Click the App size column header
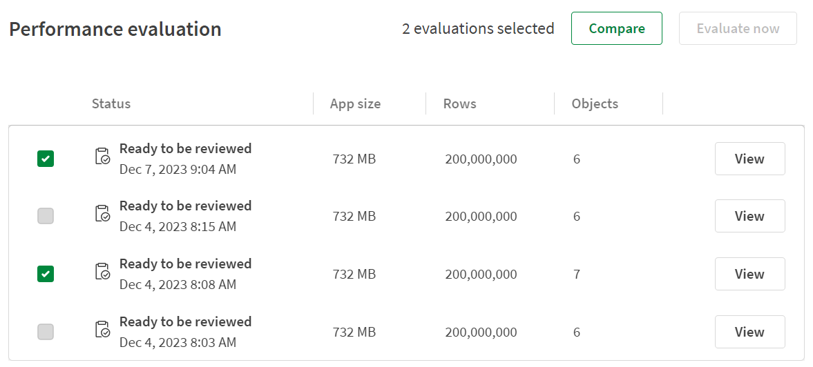 [x=355, y=104]
